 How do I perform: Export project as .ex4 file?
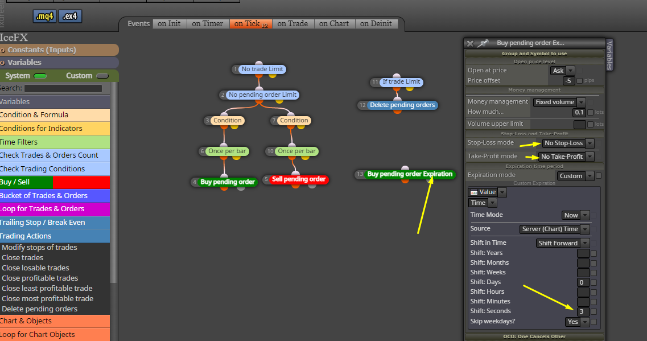coord(70,16)
